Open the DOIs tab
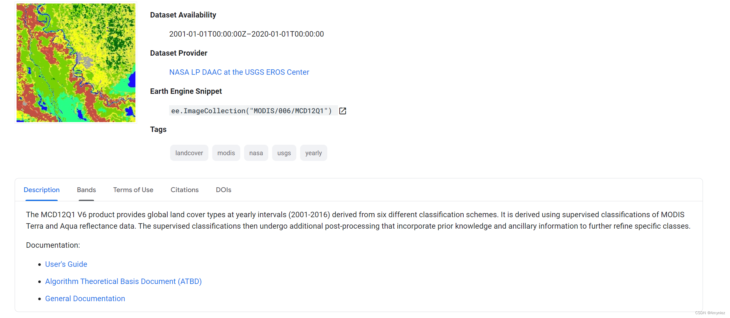 point(223,190)
